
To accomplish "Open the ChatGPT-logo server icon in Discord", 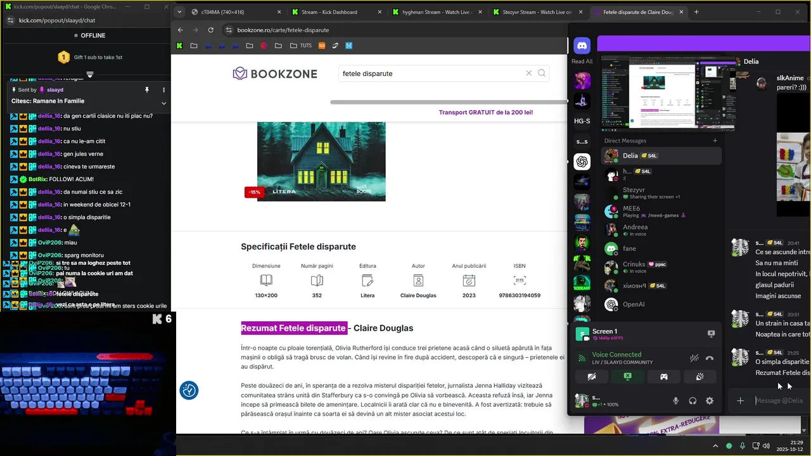I will pos(582,161).
